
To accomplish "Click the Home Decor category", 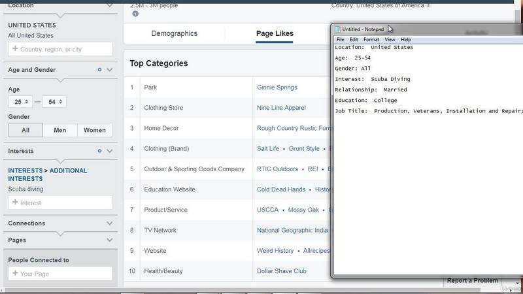I will (161, 128).
